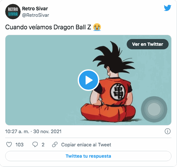Click the 30 nov. 2021 date

point(47,132)
